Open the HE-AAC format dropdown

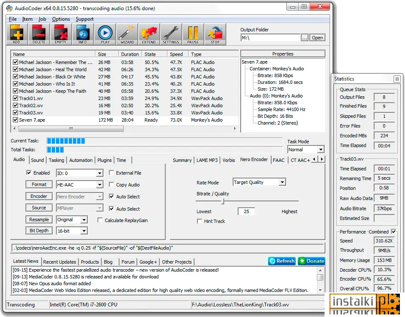100,185
